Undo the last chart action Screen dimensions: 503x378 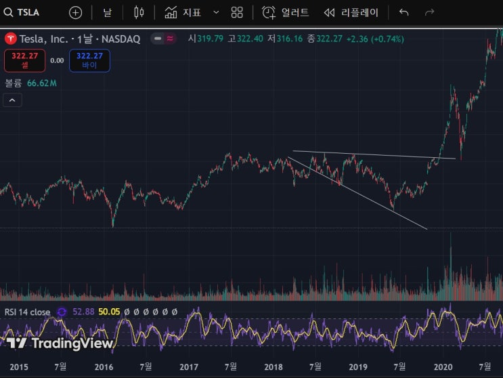(x=404, y=12)
